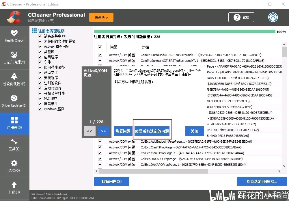Viewport: 289px width, 201px height.
Task: Toggle MUI Cache checkbox (MUI 缓存)
Action: click(40, 98)
